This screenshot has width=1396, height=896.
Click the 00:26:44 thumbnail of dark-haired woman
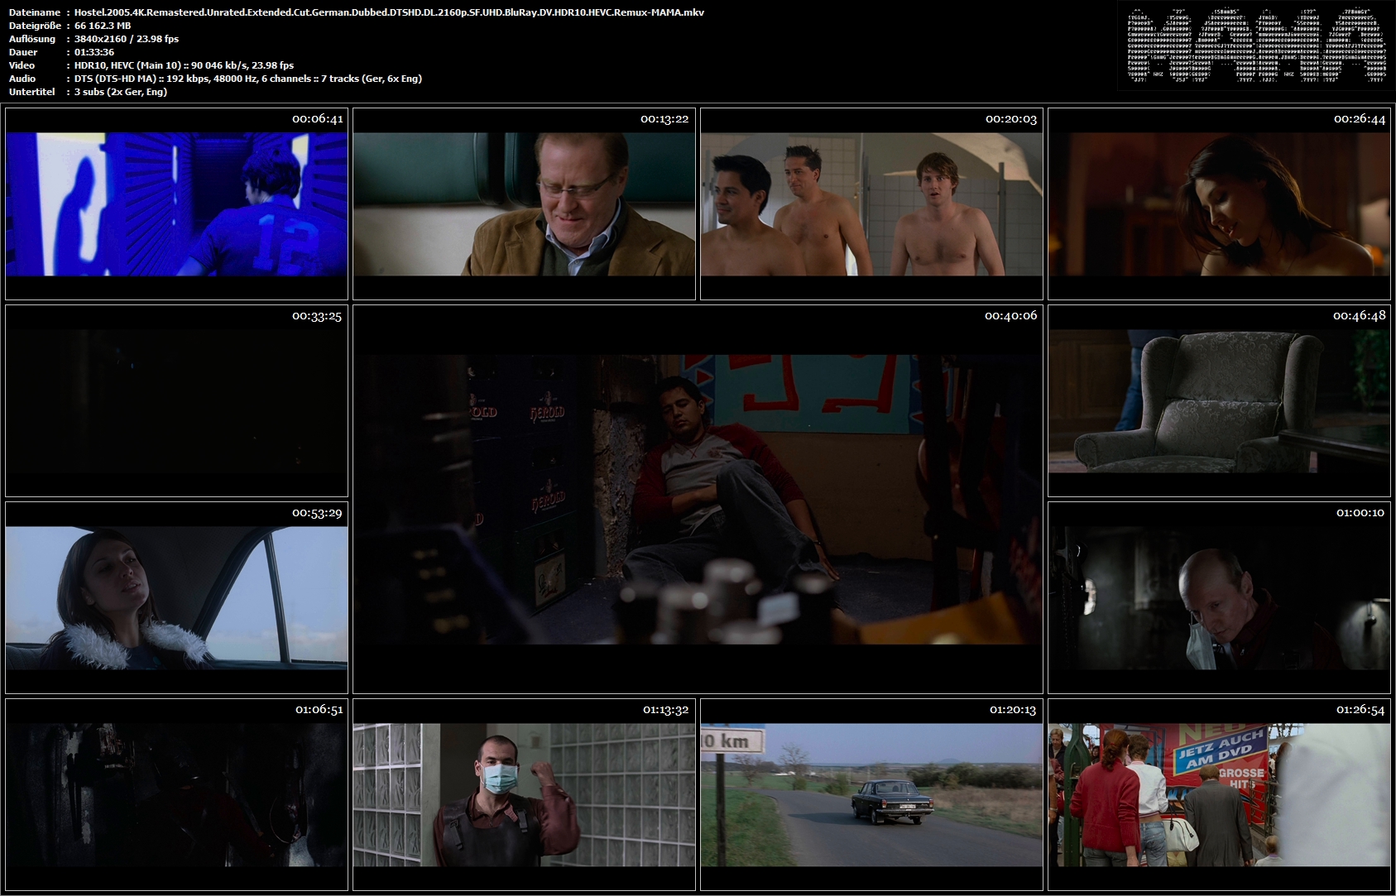tap(1219, 204)
